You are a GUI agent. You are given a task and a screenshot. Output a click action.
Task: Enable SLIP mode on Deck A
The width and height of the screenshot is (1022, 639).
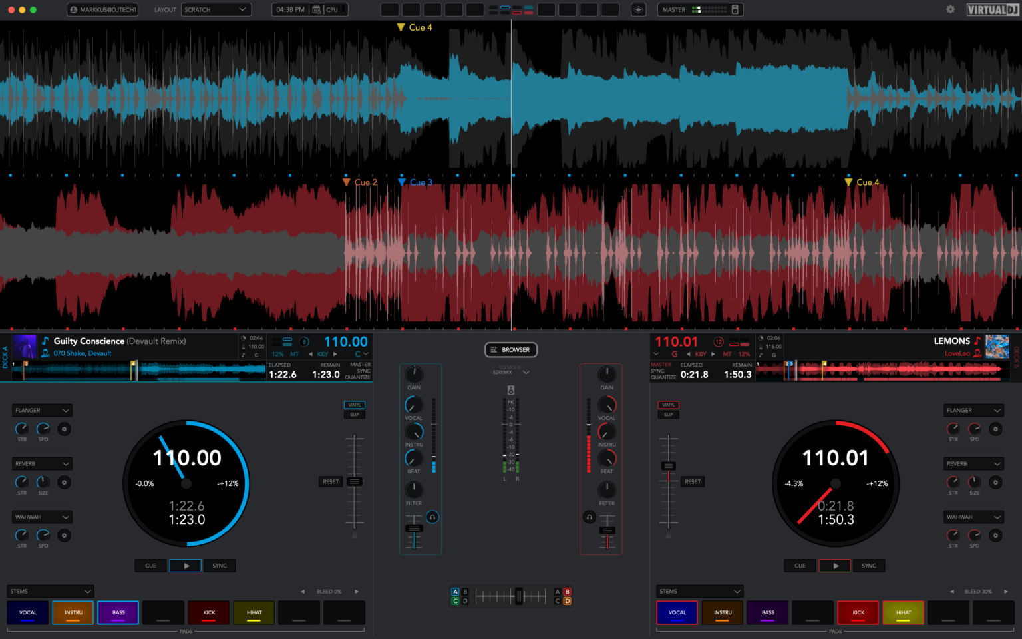pos(355,414)
